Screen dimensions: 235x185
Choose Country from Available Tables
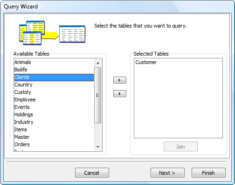coord(54,85)
